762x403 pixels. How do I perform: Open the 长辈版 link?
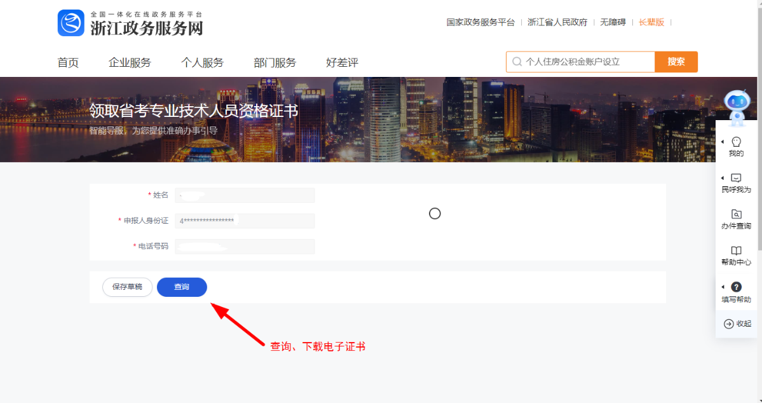click(651, 22)
